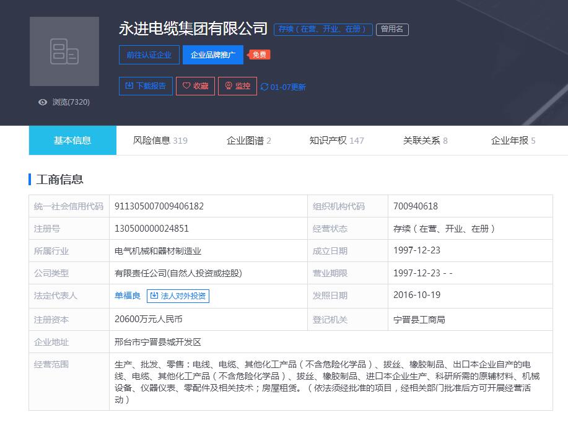
Task: Click the company logo placeholder image
Action: tap(64, 51)
